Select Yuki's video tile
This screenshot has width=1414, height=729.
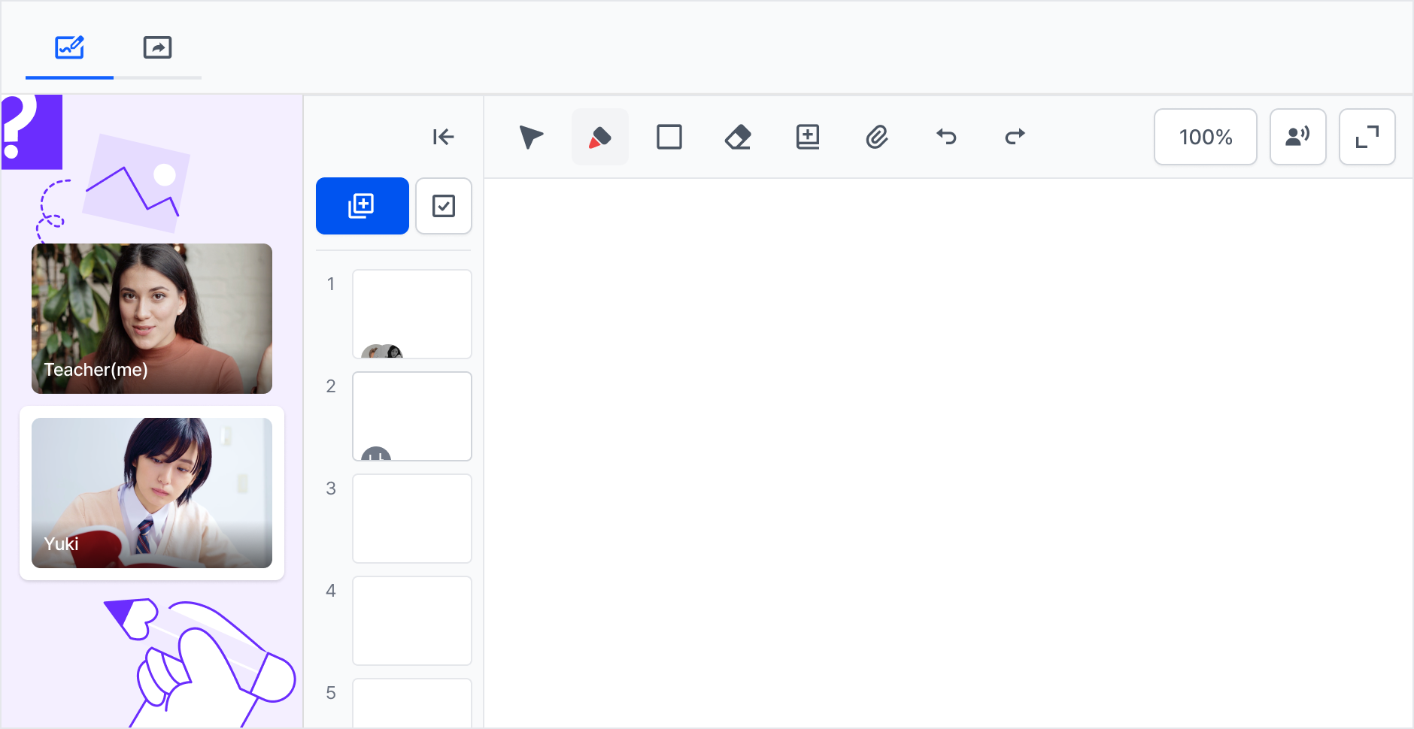(152, 493)
